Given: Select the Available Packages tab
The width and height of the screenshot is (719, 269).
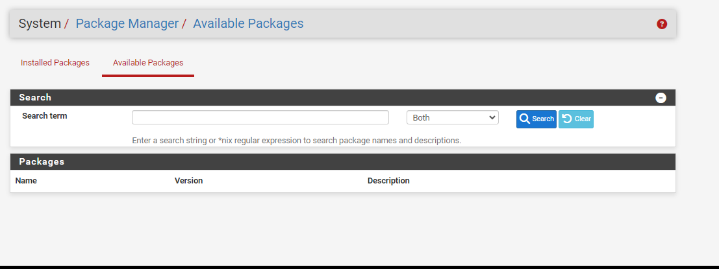Looking at the screenshot, I should (x=148, y=63).
